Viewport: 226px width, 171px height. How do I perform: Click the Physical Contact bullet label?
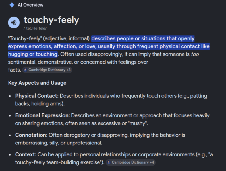point(37,96)
